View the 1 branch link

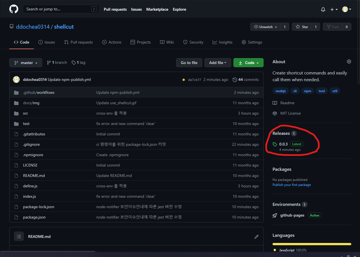pos(57,62)
